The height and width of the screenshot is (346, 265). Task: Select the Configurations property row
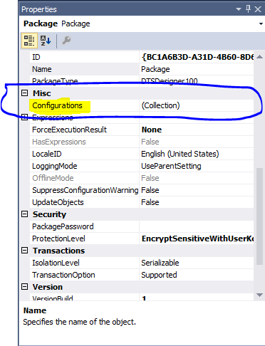(x=142, y=105)
